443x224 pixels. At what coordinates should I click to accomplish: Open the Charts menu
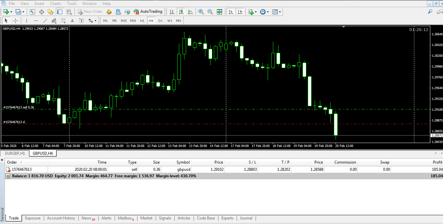55,4
